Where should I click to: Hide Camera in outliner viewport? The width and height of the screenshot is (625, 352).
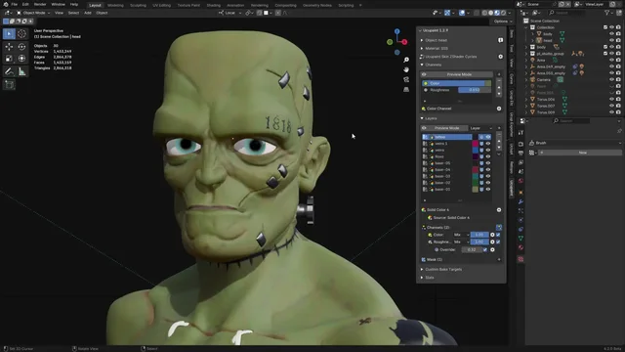coord(612,80)
